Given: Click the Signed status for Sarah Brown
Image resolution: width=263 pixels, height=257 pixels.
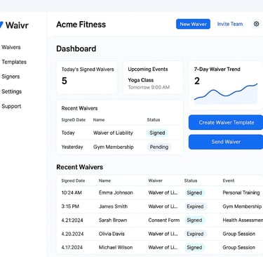Looking at the screenshot, I should [x=194, y=220].
